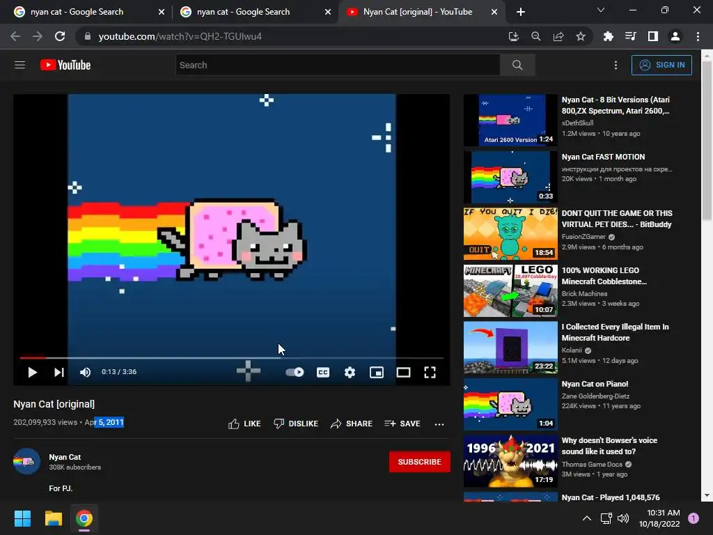
Task: Go forward in browser history
Action: tap(38, 36)
